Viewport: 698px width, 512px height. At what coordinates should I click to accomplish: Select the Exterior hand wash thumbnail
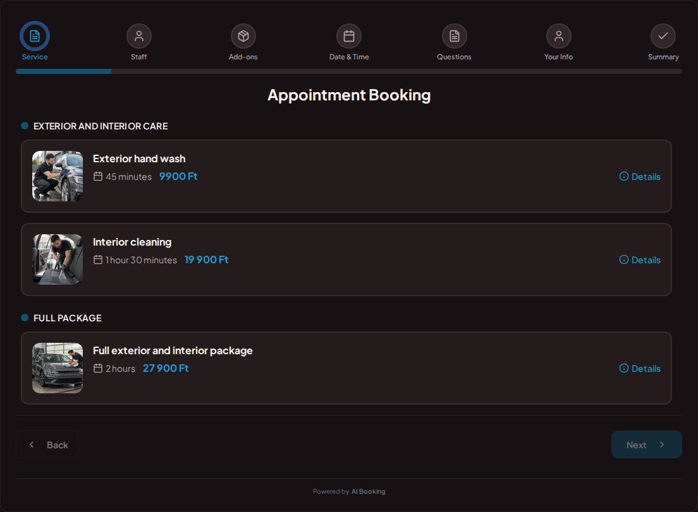58,176
